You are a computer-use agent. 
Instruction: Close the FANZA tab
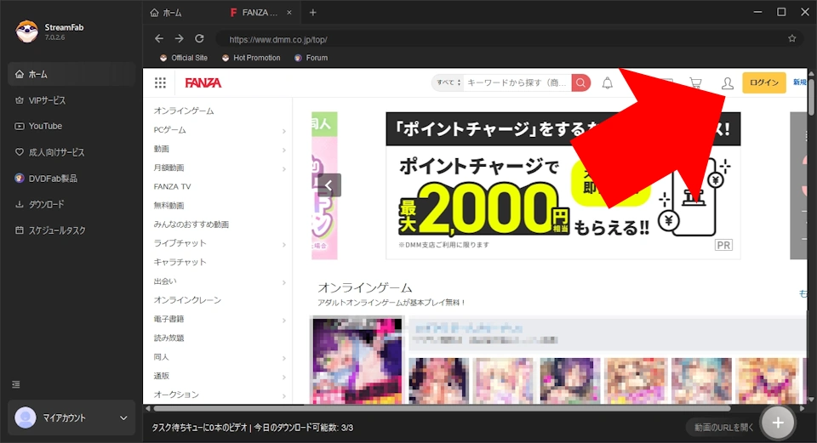289,13
